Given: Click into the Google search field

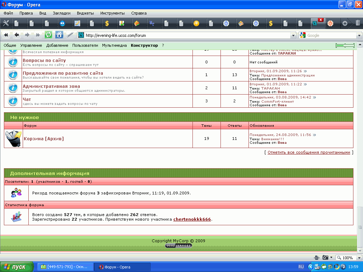Looking at the screenshot, I should 331,35.
